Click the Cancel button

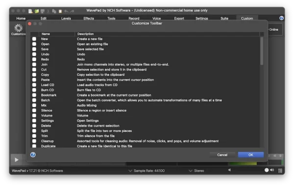(222, 155)
